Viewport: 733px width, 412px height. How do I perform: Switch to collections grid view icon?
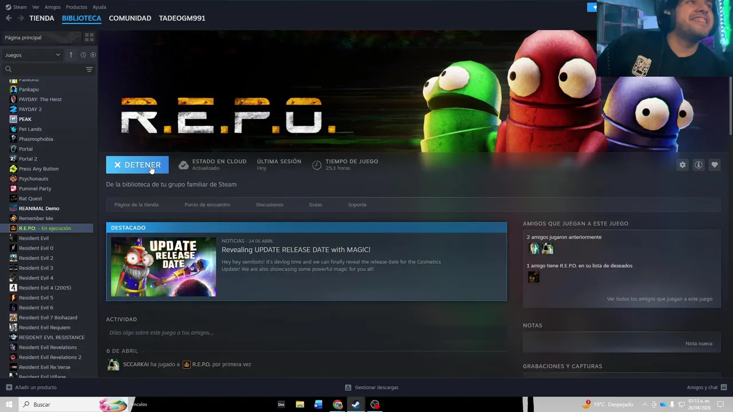[89, 37]
